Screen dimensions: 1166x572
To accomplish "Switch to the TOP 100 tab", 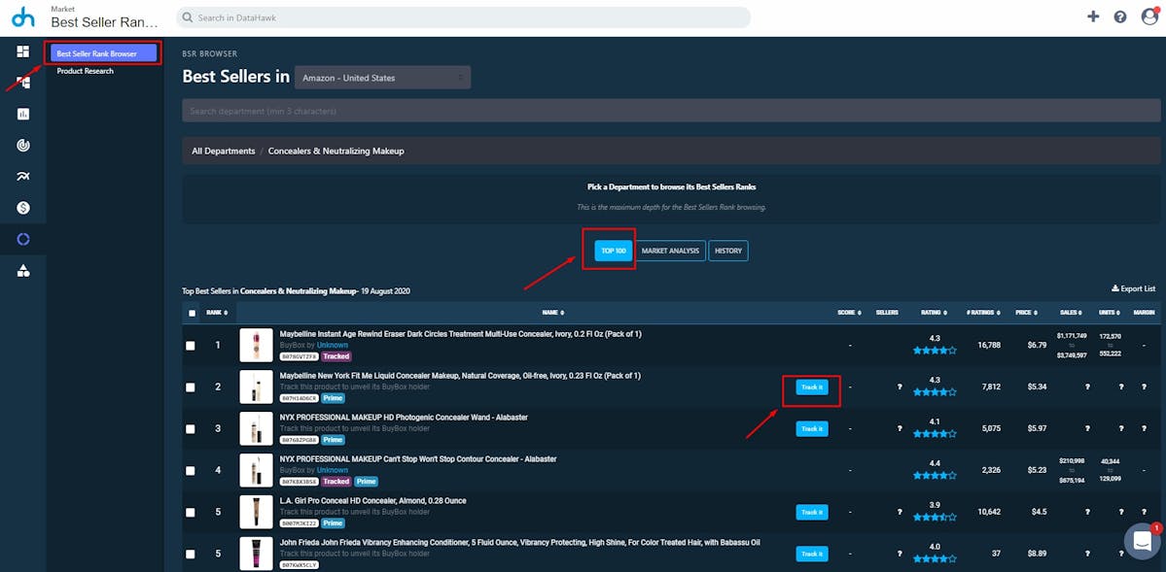I will [614, 251].
